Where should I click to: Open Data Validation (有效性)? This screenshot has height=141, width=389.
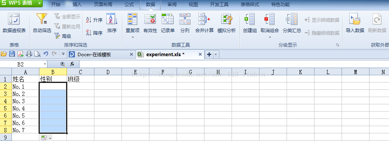150,23
